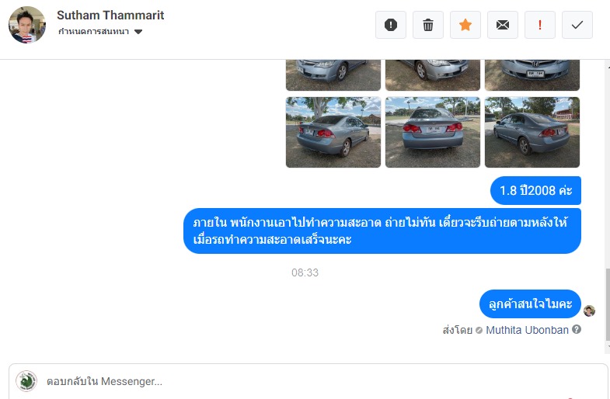The image size is (610, 399).
Task: Expand the กำหนดการสนทนา dropdown arrow
Action: [x=138, y=32]
